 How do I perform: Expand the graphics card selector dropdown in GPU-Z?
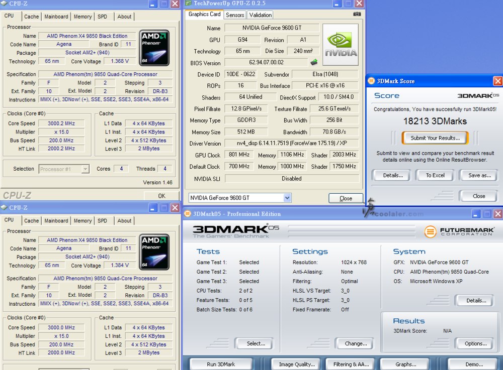[x=287, y=198]
